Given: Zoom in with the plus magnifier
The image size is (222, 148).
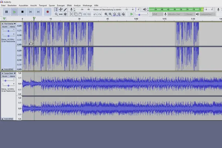Looking at the screenshot, I should point(106,14).
